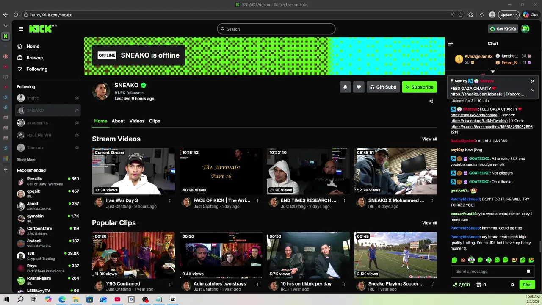The height and width of the screenshot is (305, 542).
Task: Add new item in browser sidebar
Action: pyautogui.click(x=6, y=170)
